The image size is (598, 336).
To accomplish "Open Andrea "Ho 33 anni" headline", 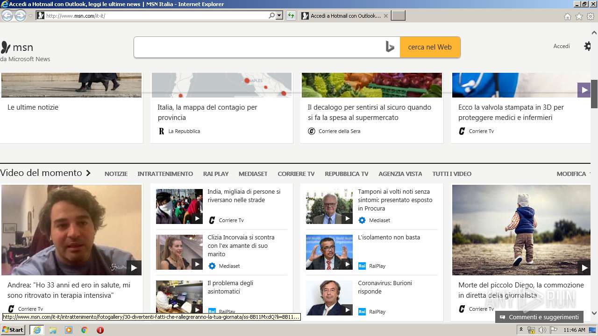I will [69, 290].
